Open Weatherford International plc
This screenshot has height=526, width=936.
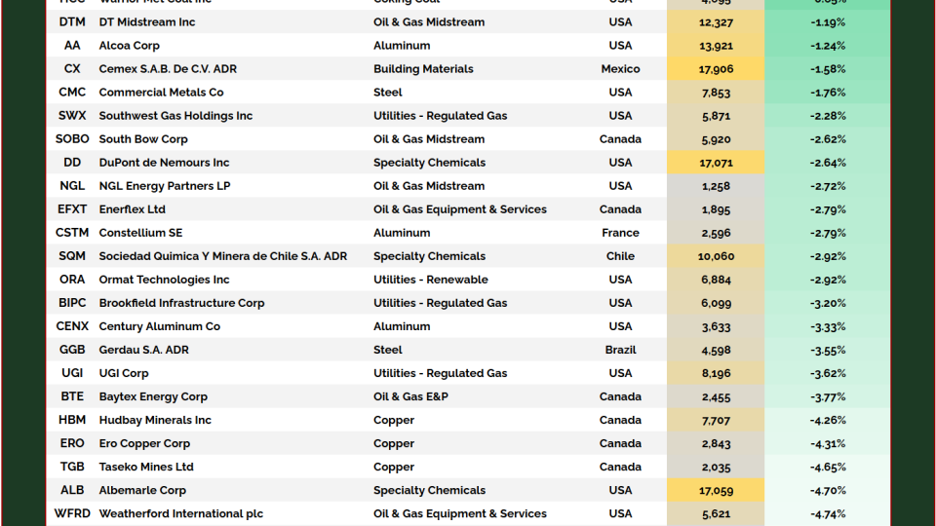(180, 513)
